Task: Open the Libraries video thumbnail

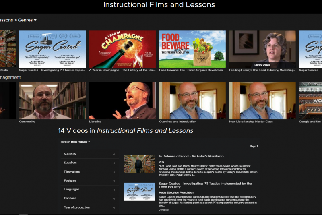Action: point(122,101)
